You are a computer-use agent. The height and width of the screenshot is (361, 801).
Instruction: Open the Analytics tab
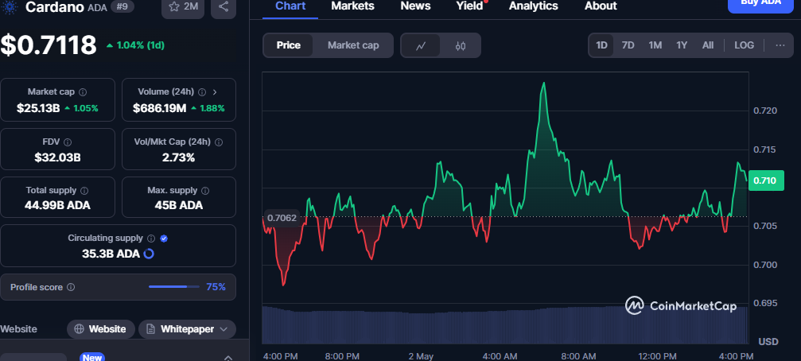[533, 6]
